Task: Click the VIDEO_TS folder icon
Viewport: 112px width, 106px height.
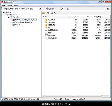Action: (x=46, y=25)
